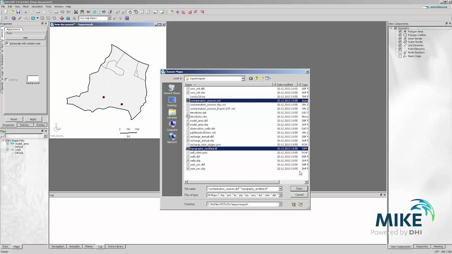This screenshot has height=254, width=452.
Task: Enable the Mesh Origin checkbox
Action: point(400,56)
